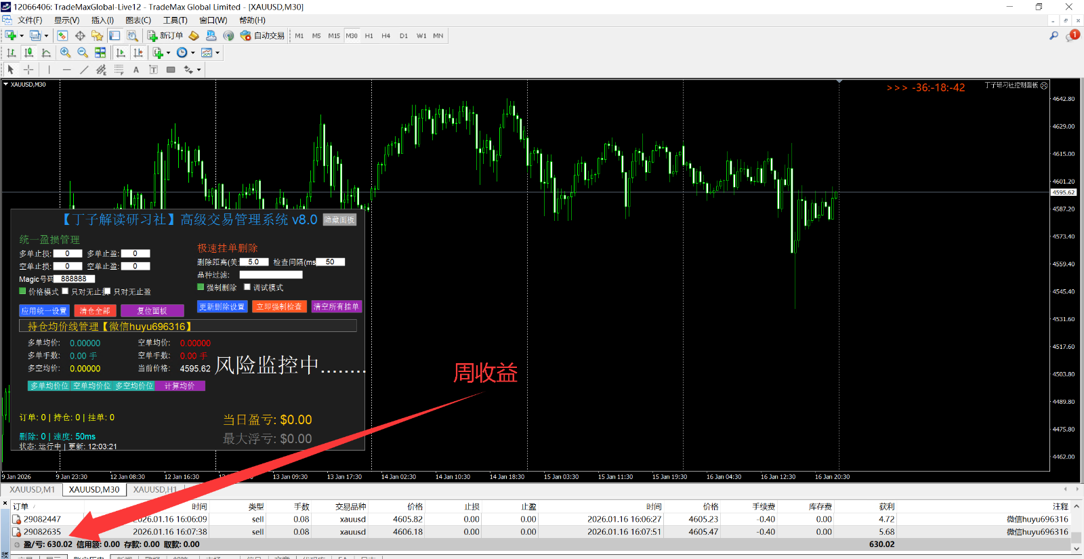Select the text label tool
The image size is (1084, 559).
tap(136, 69)
